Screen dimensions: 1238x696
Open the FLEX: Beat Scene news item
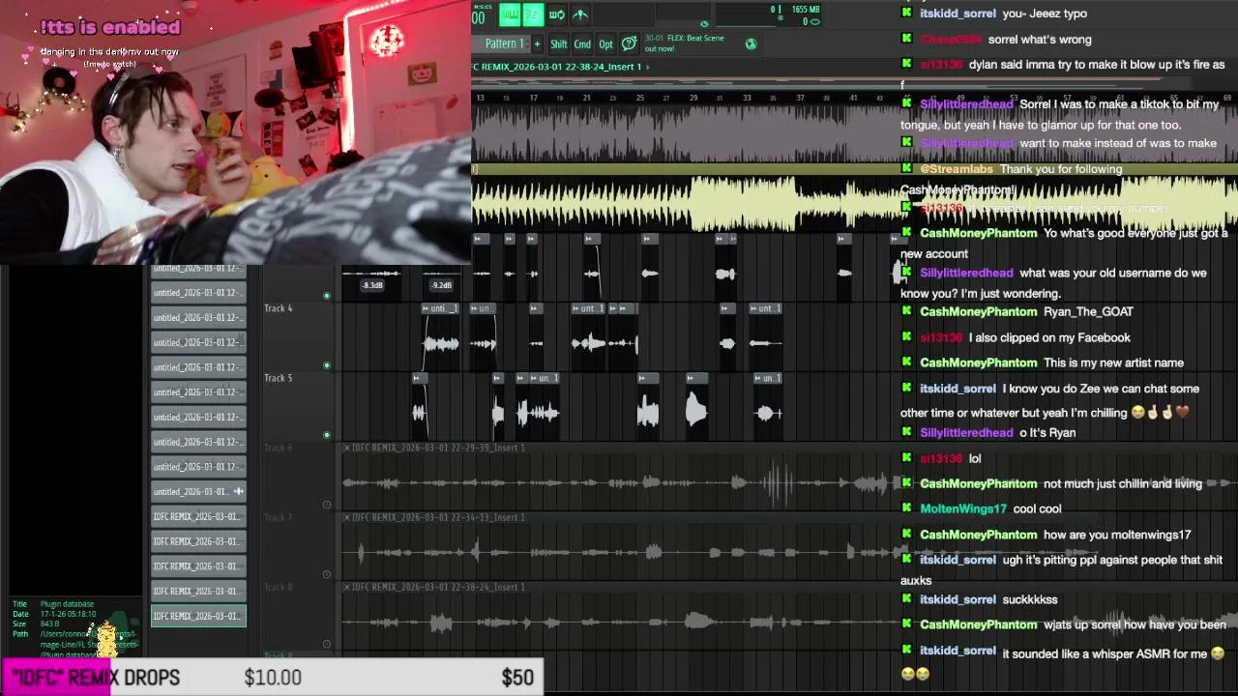tap(685, 43)
